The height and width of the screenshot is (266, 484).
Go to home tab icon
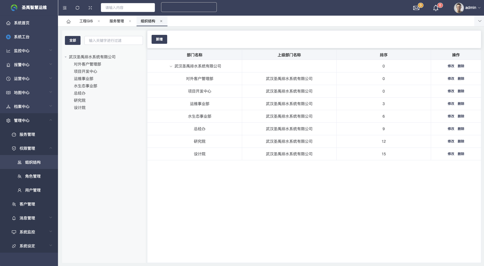tap(69, 21)
